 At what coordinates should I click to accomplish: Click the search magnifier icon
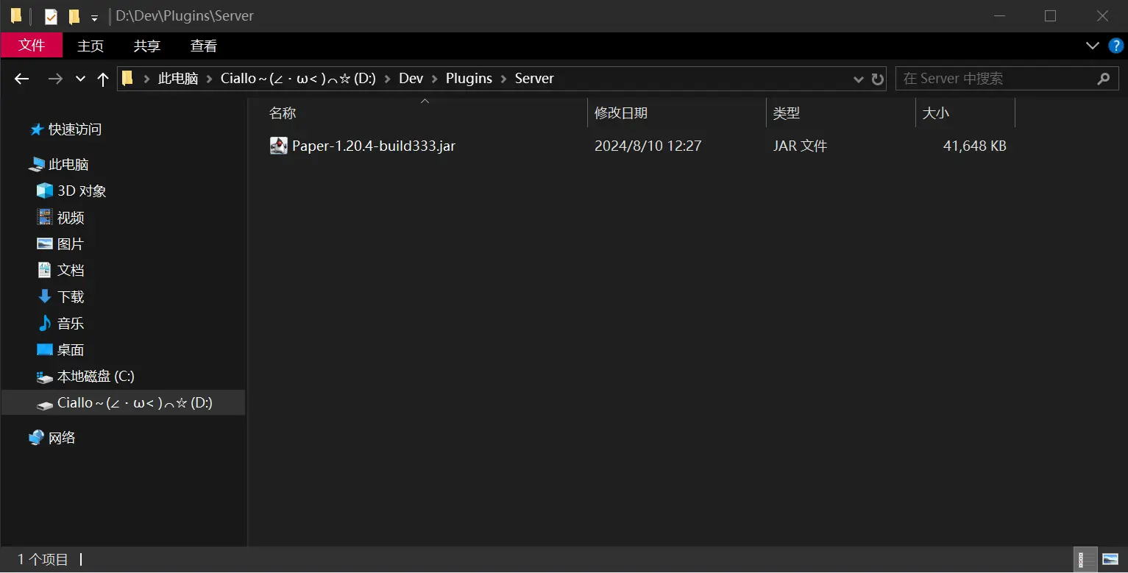(x=1103, y=79)
